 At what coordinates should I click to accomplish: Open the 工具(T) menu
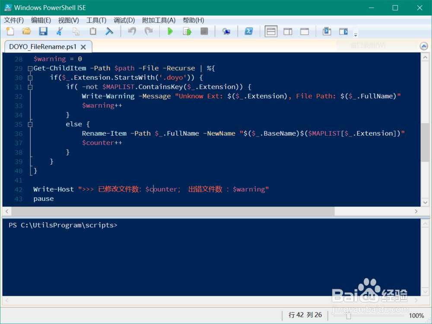tap(96, 20)
